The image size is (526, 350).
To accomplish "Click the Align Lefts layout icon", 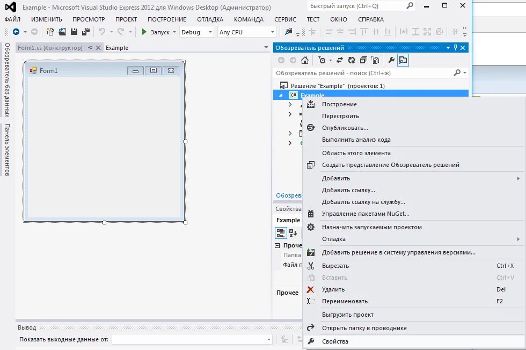I will pyautogui.click(x=328, y=32).
